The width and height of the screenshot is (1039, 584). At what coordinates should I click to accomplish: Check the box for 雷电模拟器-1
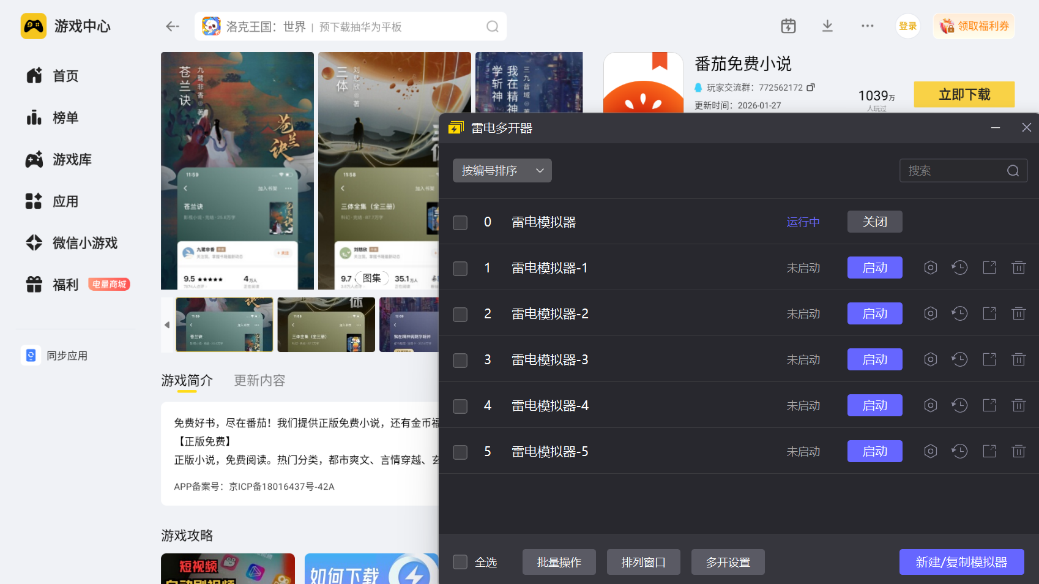[x=460, y=268]
